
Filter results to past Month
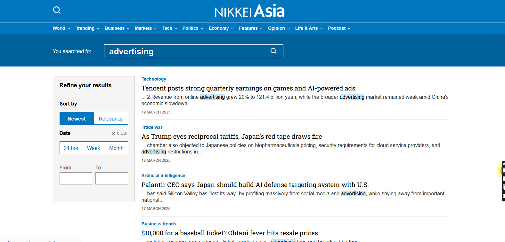116,148
